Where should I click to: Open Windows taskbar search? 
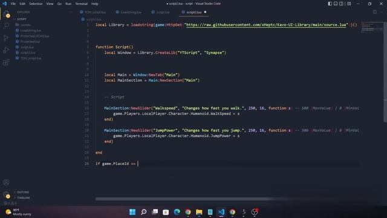pyautogui.click(x=143, y=212)
